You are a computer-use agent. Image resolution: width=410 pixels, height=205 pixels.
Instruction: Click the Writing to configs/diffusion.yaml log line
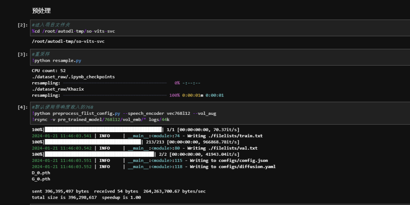(153, 166)
